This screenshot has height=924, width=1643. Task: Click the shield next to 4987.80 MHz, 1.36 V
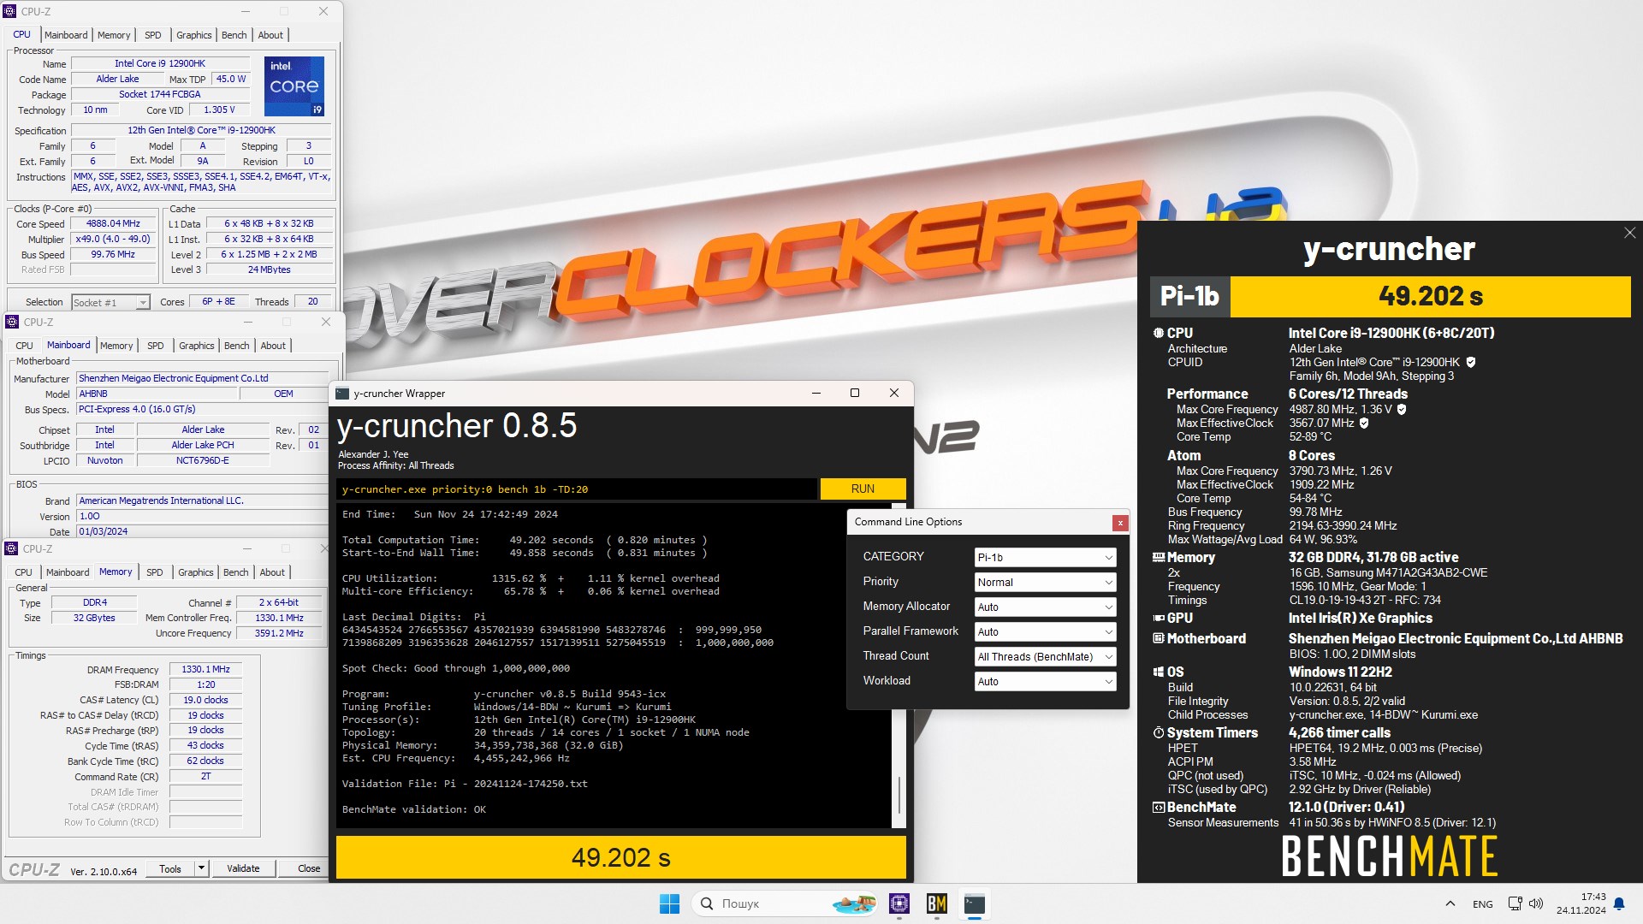(1402, 409)
